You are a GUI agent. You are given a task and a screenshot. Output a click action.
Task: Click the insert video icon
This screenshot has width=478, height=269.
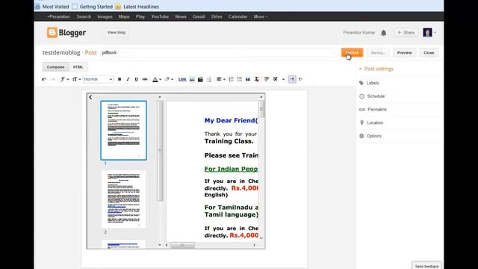coord(200,79)
